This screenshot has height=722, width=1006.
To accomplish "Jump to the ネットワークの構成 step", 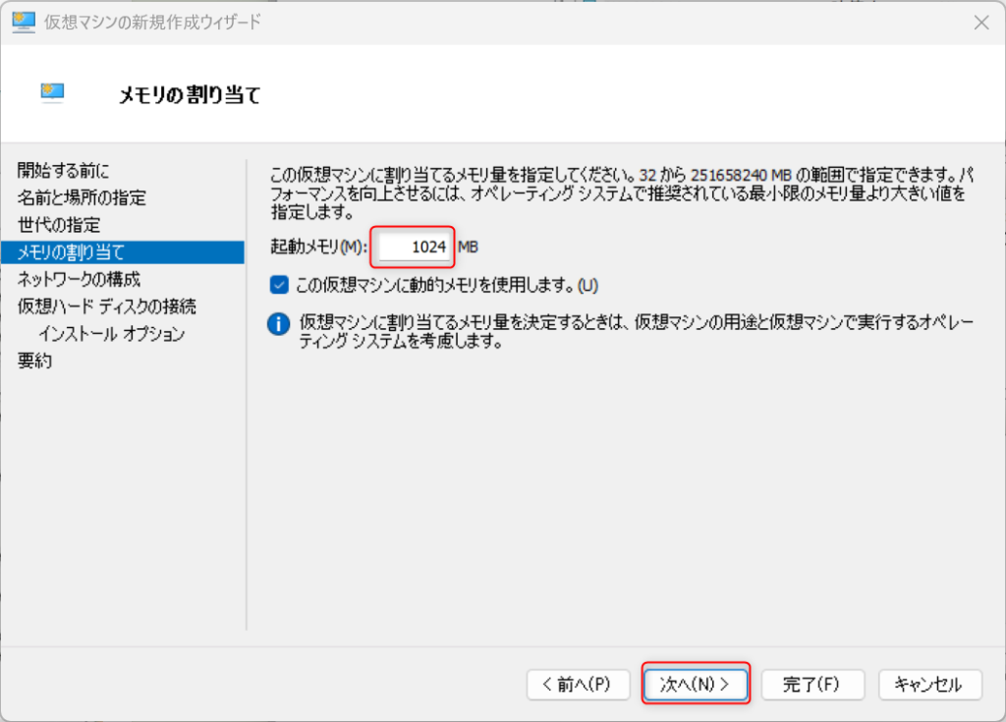I will 79,279.
